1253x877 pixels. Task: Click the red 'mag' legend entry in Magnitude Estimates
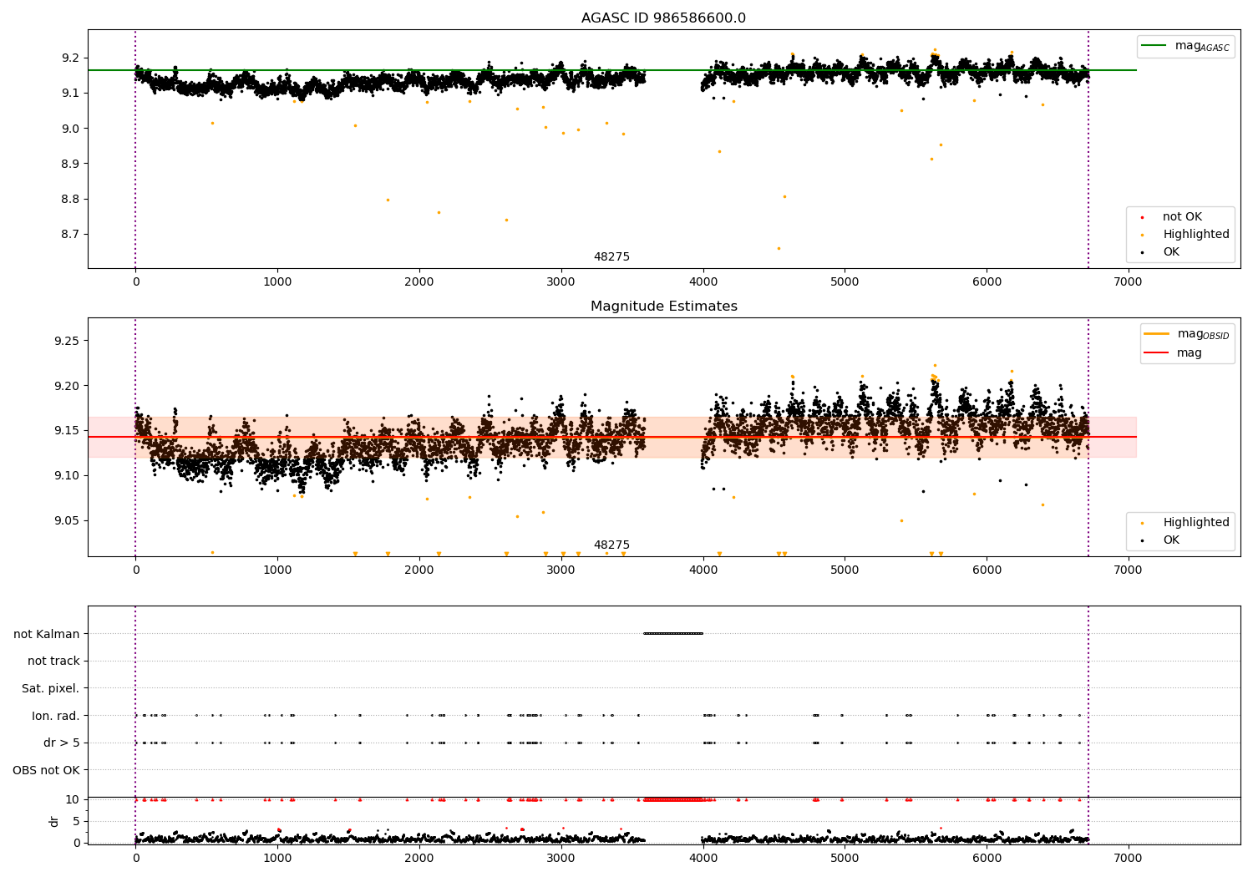coord(1173,353)
